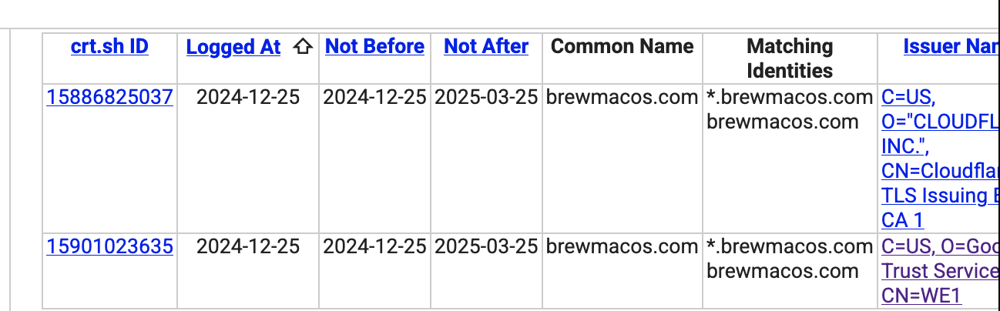Click the Common Name column header
Image resolution: width=1000 pixels, height=311 pixels.
(x=622, y=46)
